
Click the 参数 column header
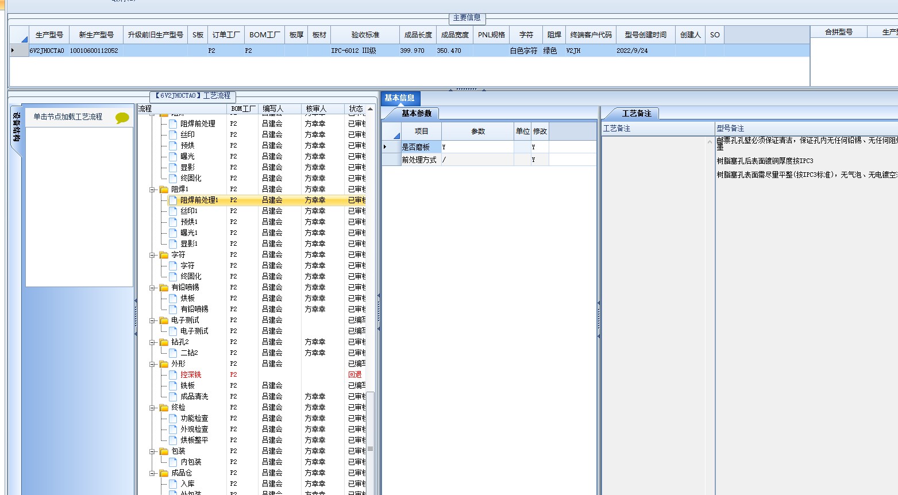[x=478, y=132]
